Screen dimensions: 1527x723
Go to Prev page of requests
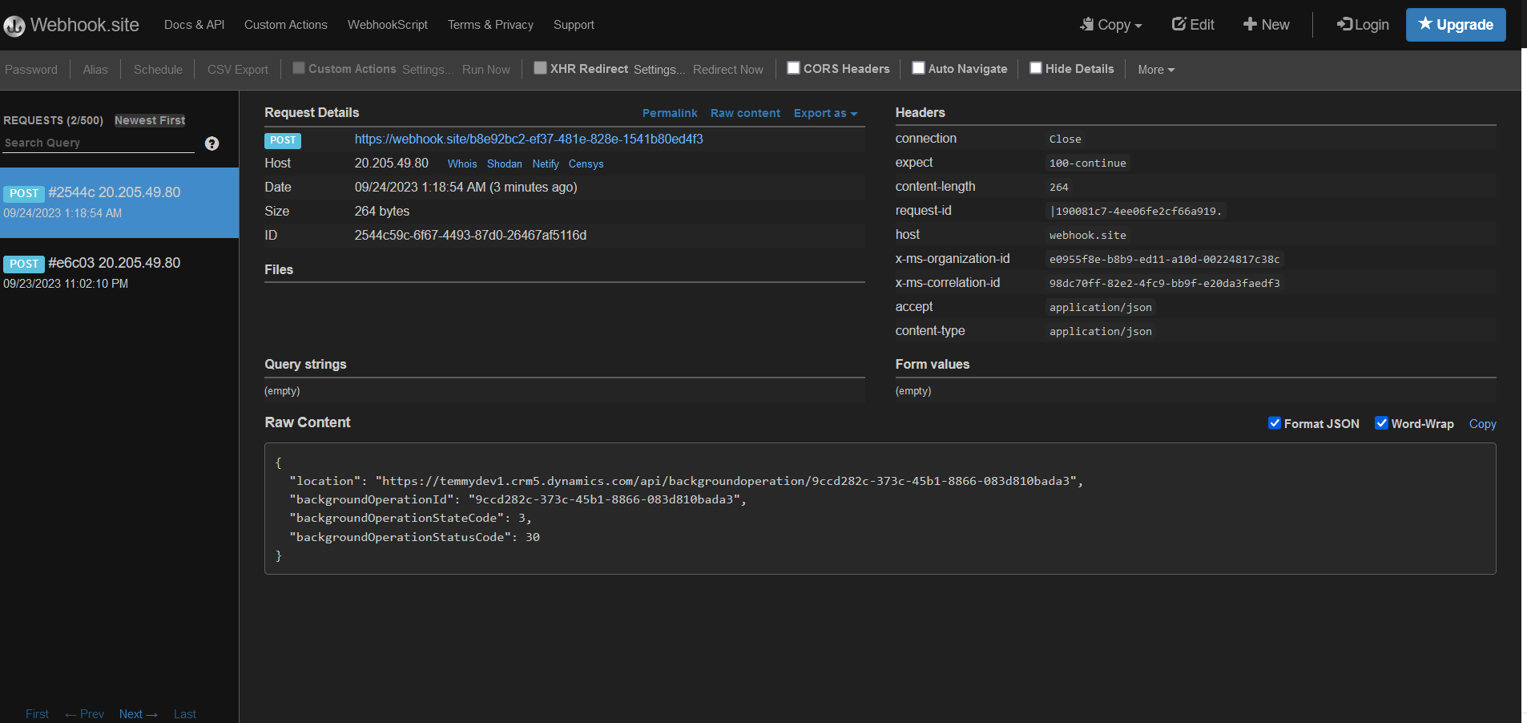(x=84, y=714)
